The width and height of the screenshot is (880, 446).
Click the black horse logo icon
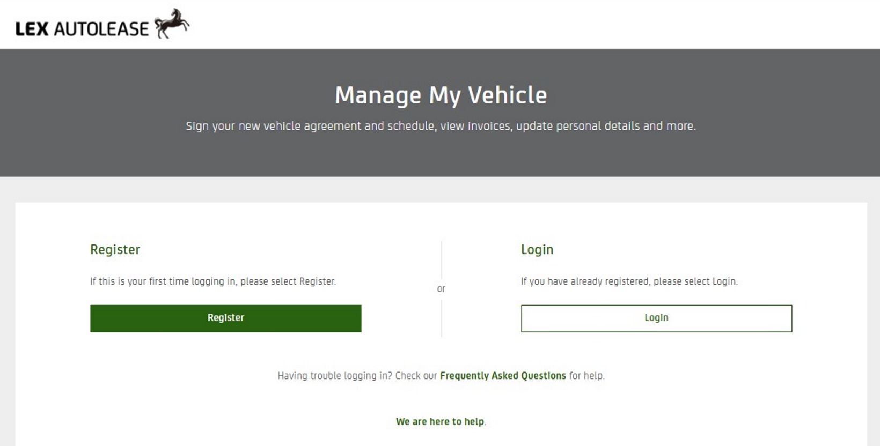click(x=172, y=24)
